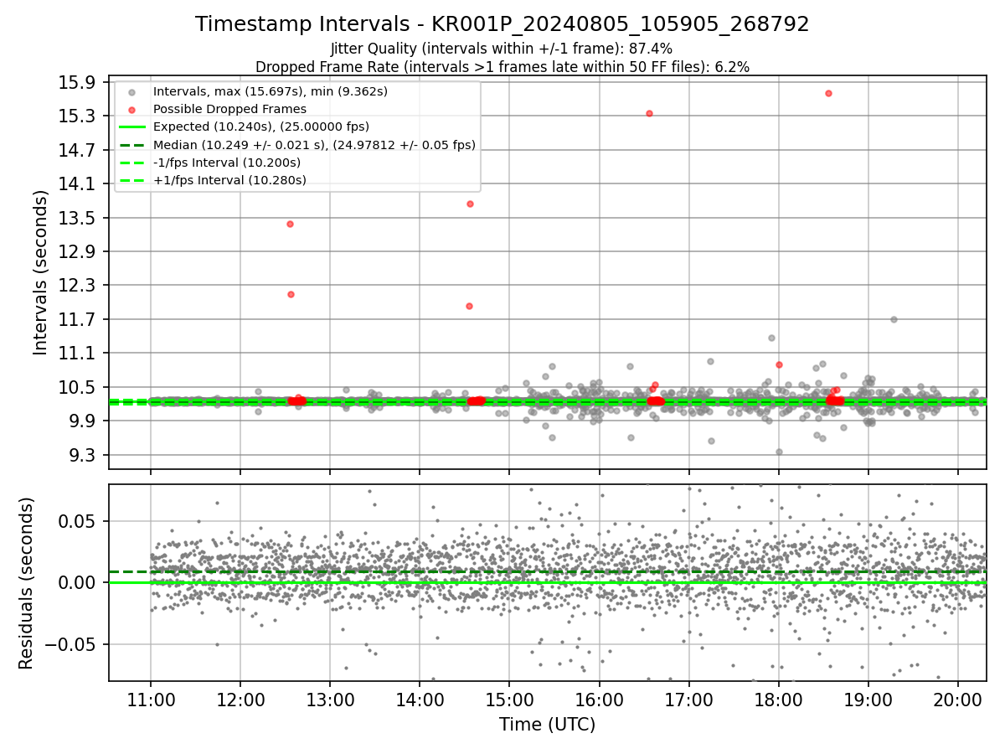
Task: Click the red point near 10.9 s at 18:00
Action: tap(779, 364)
